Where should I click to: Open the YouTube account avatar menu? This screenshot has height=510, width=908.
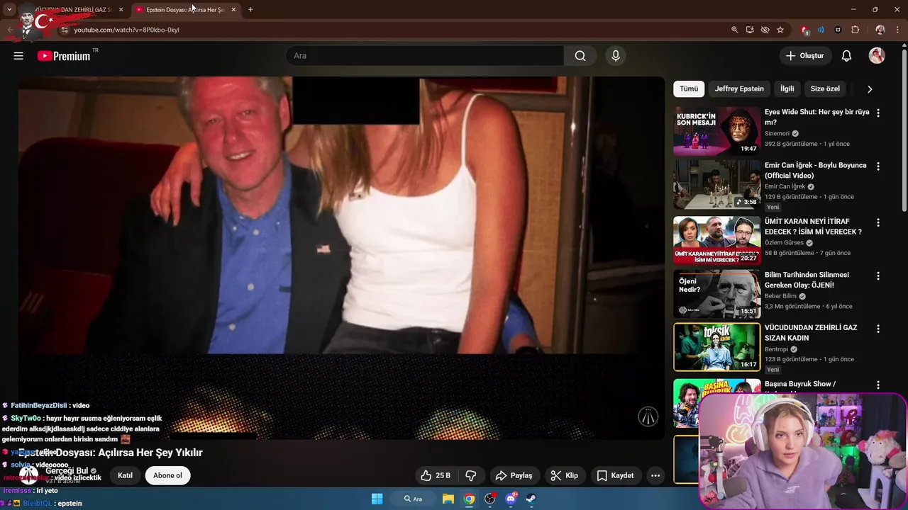877,56
